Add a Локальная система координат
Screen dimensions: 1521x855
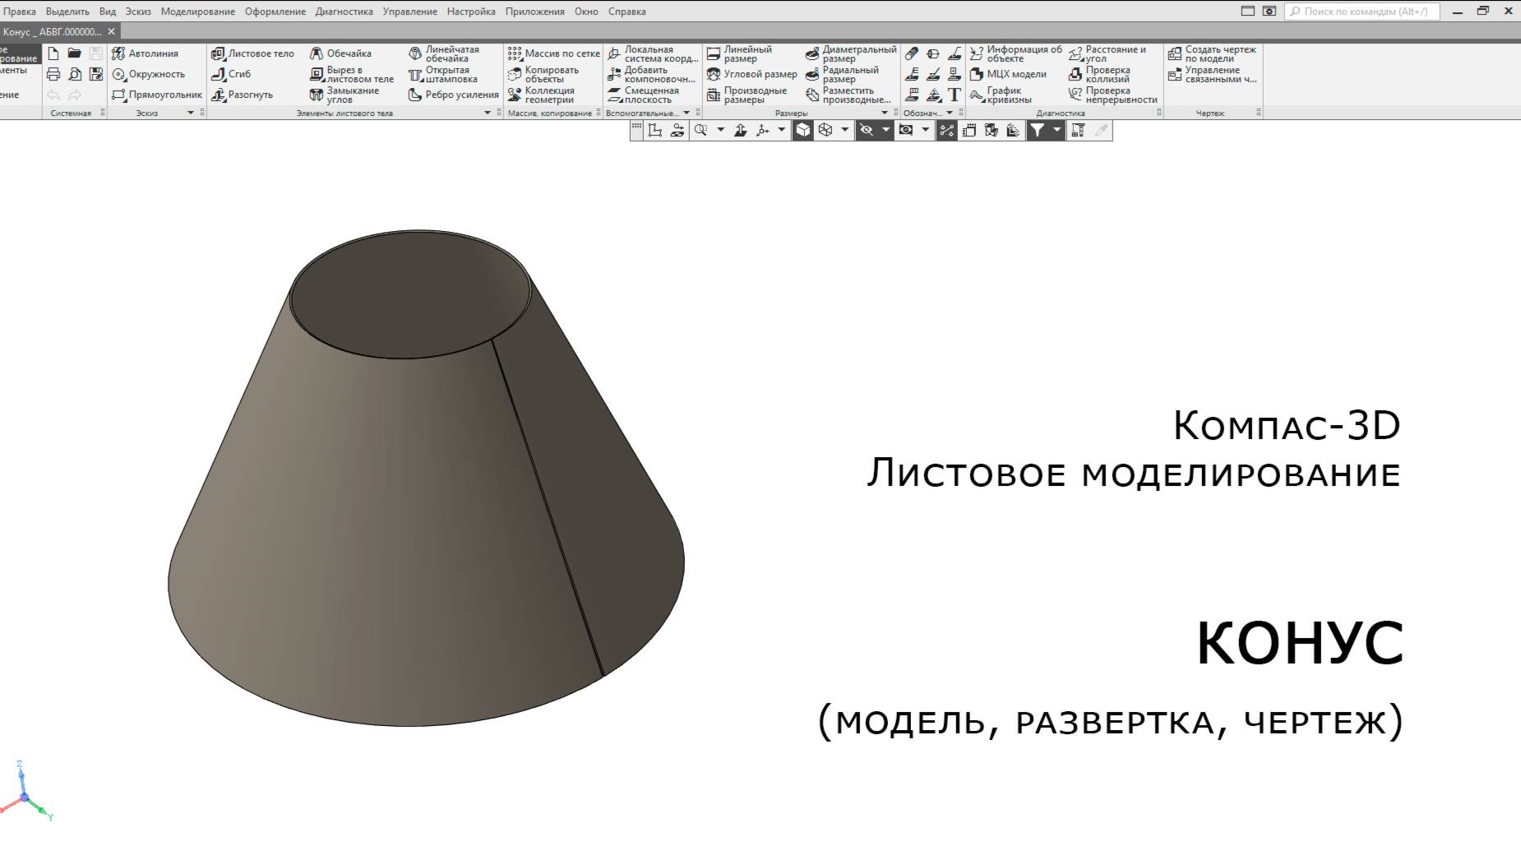click(x=653, y=53)
